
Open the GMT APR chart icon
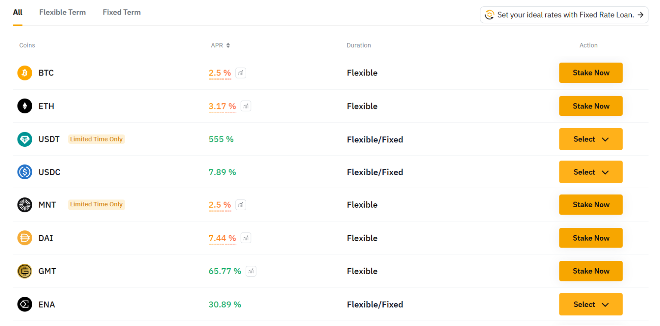[251, 271]
